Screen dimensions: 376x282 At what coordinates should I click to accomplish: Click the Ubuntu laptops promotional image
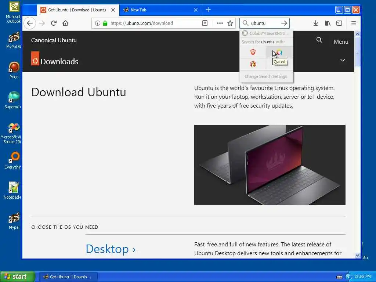pos(270,165)
